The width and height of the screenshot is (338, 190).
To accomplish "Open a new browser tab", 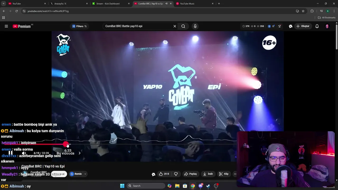I will coord(219,4).
